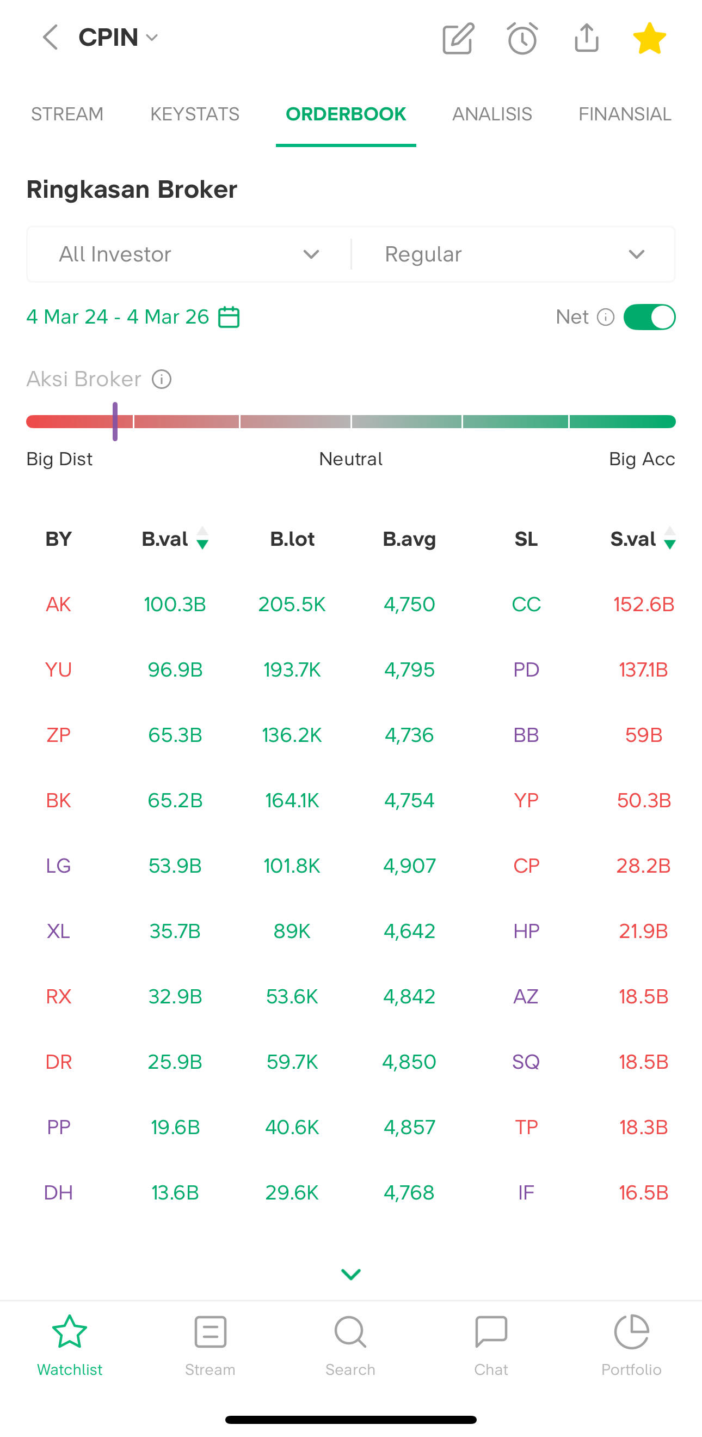Open the Regular market dropdown
This screenshot has height=1437, width=702.
point(514,254)
